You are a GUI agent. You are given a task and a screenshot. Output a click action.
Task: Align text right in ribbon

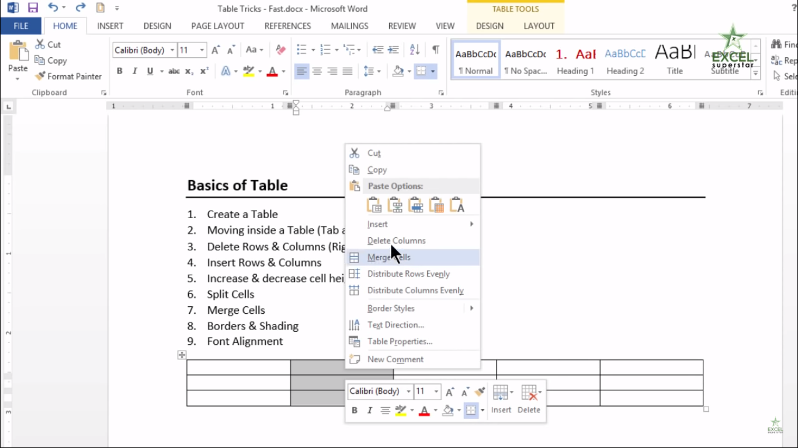pos(332,71)
